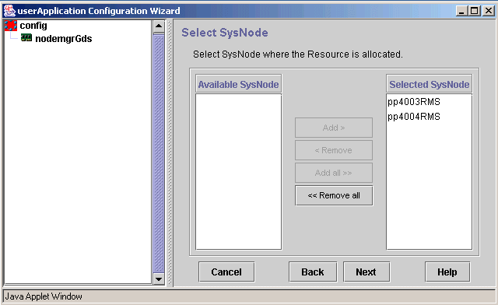Click the tree panel scroll down arrow
The image size is (498, 305).
pos(159,279)
